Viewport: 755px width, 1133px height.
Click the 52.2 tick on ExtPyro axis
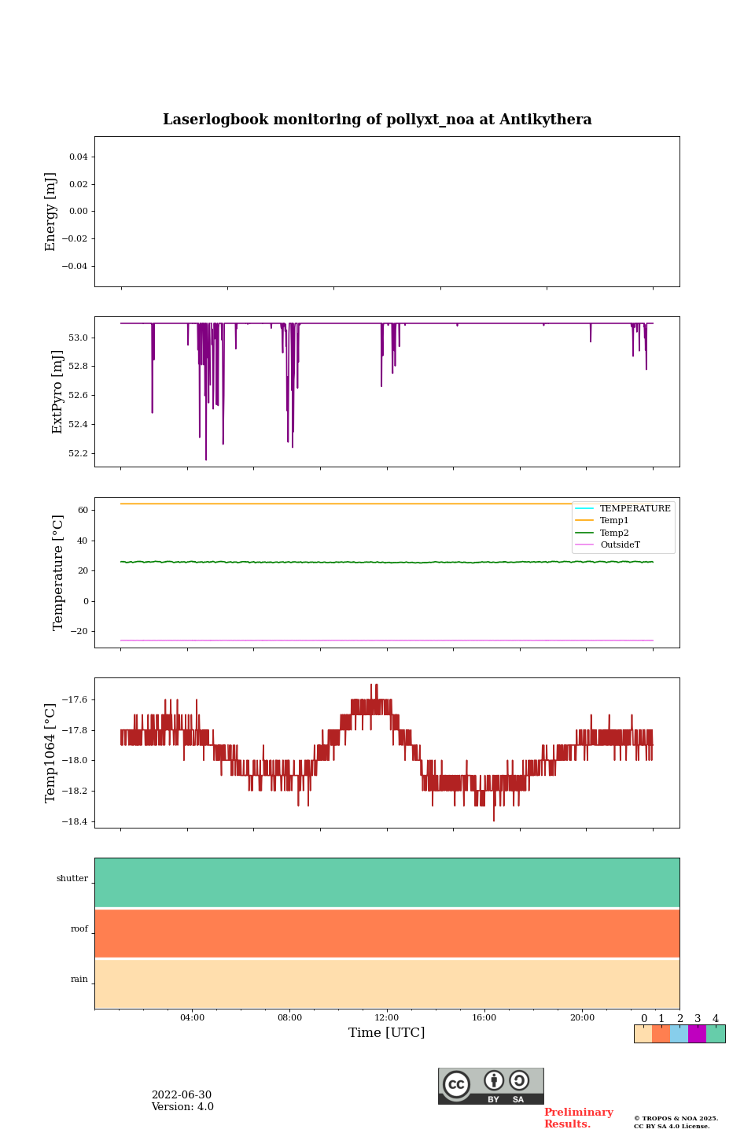[79, 453]
